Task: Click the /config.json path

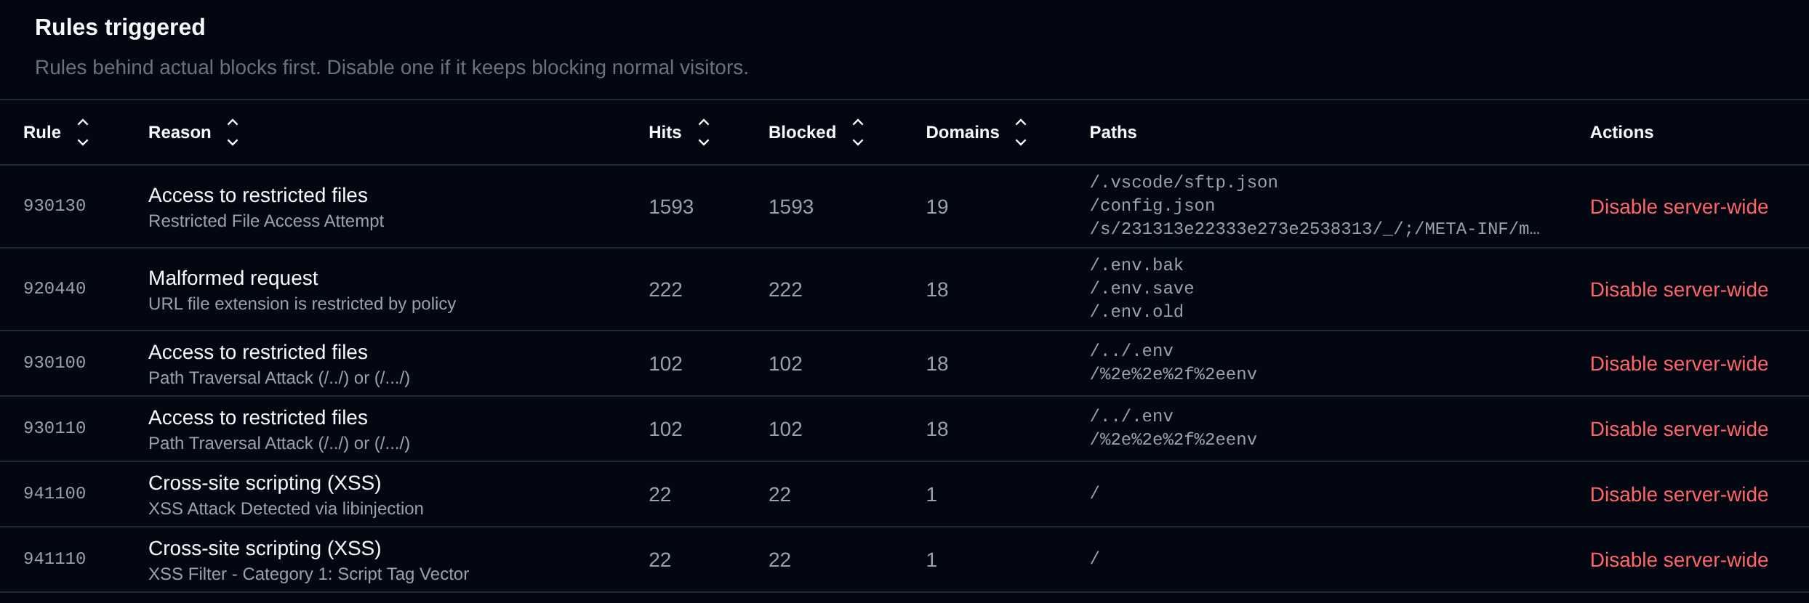Action: pos(1152,206)
